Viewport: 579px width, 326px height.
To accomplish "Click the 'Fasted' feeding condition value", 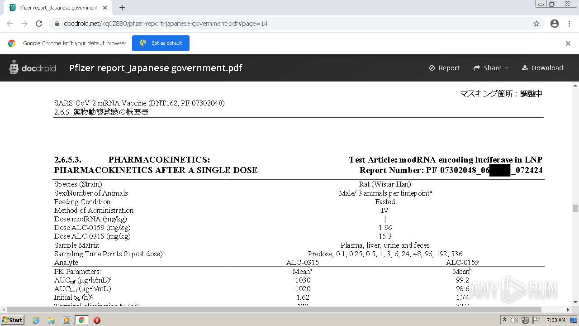I will click(385, 202).
